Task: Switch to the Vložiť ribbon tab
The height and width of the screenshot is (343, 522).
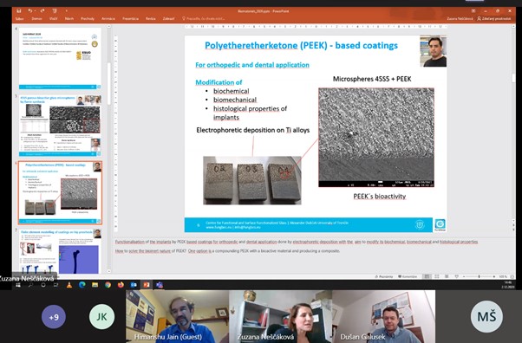Action: point(53,19)
